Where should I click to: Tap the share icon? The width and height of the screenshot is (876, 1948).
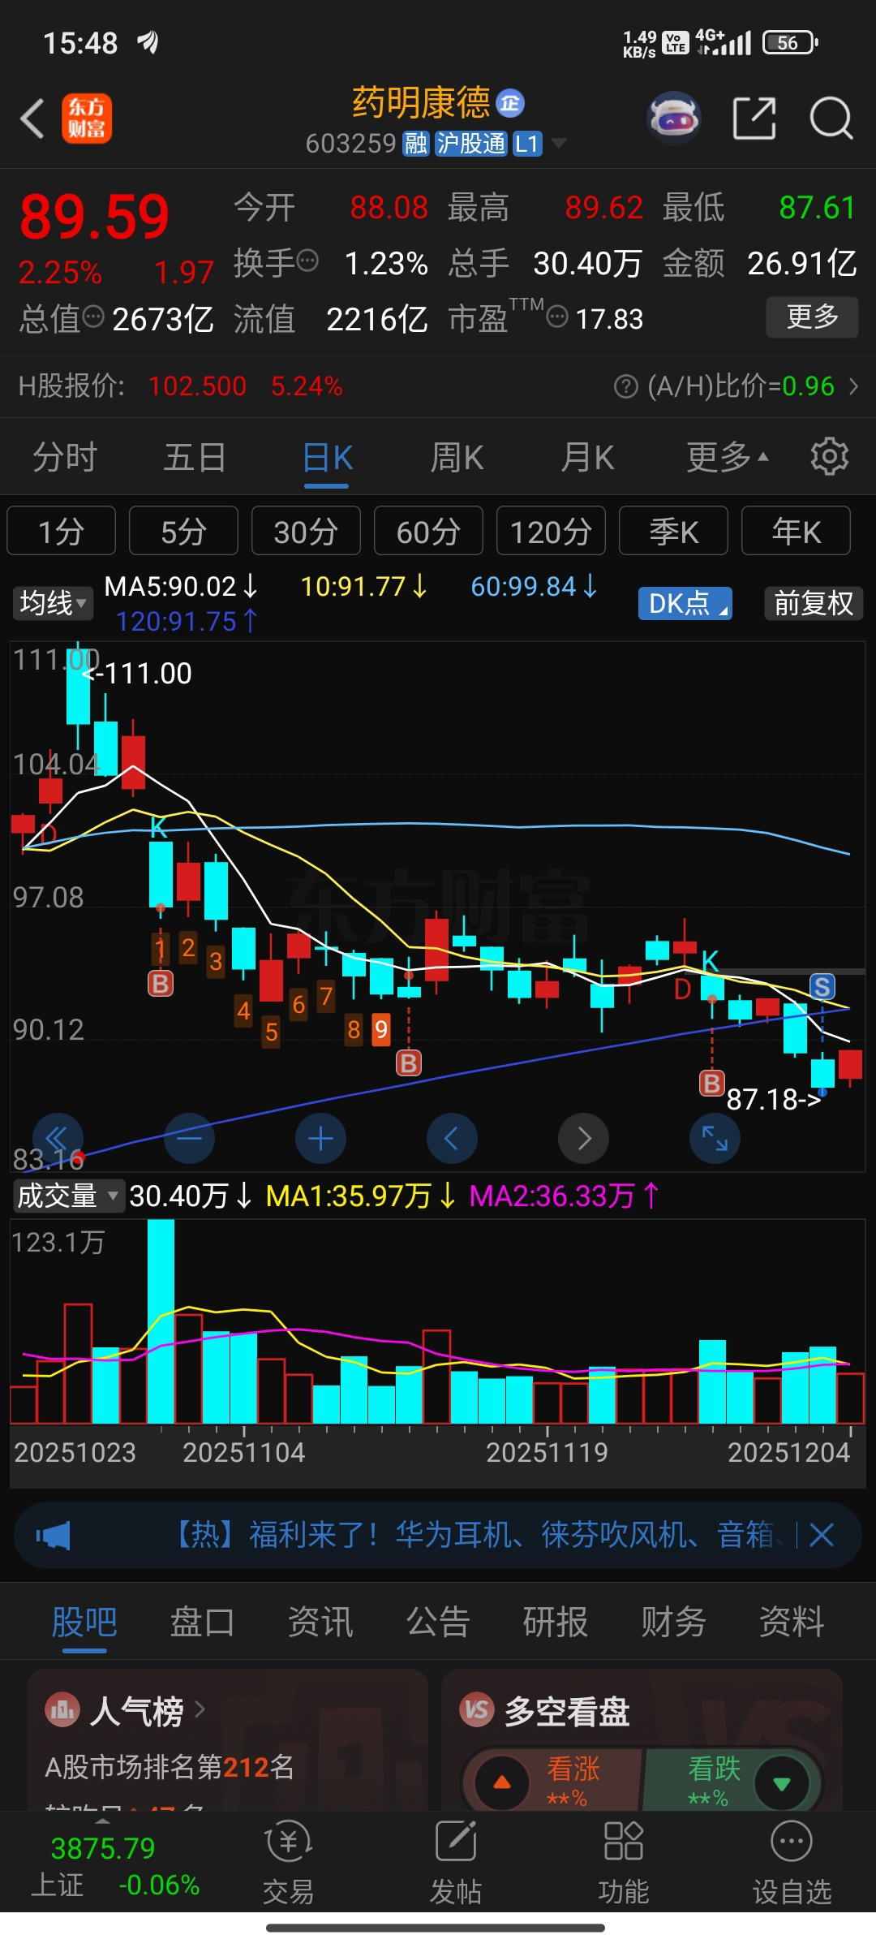click(754, 119)
